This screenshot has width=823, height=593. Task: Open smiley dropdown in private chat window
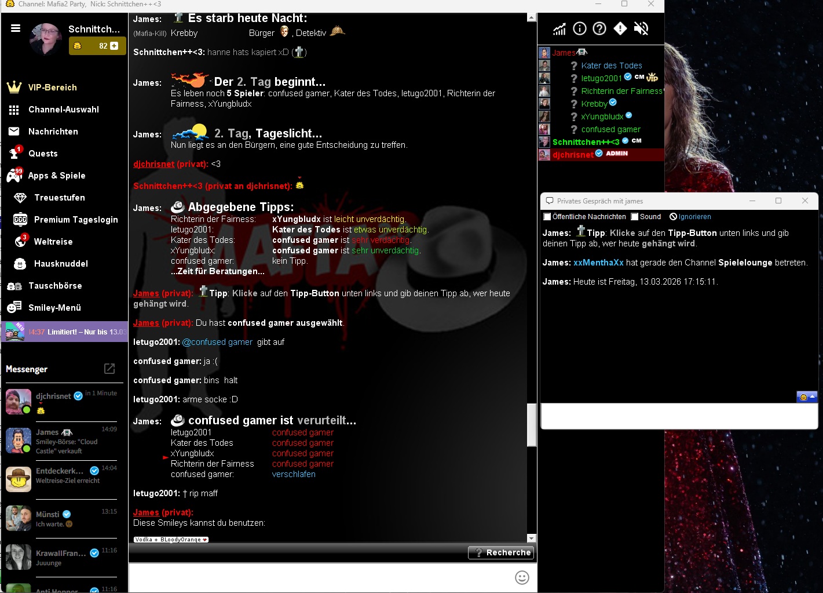tap(807, 397)
